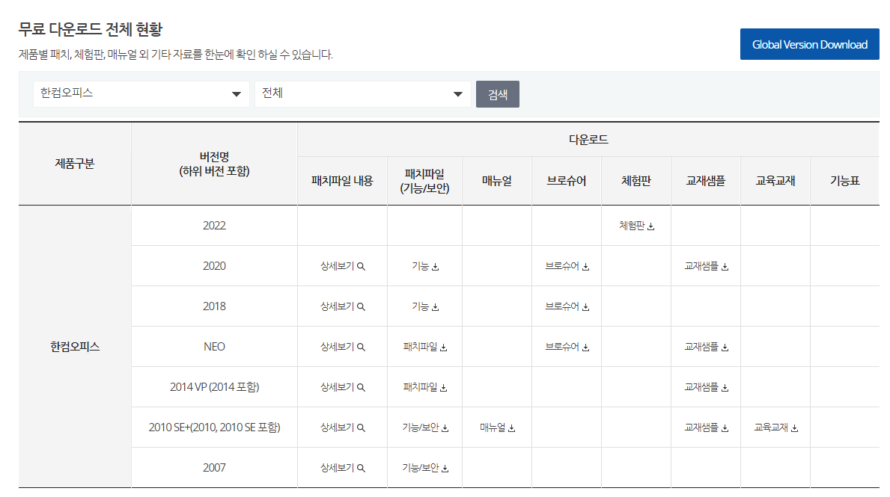Viewport: 890px width, 497px height.
Task: Download the 교재샘플 for 2010 SE+
Action: pyautogui.click(x=706, y=427)
